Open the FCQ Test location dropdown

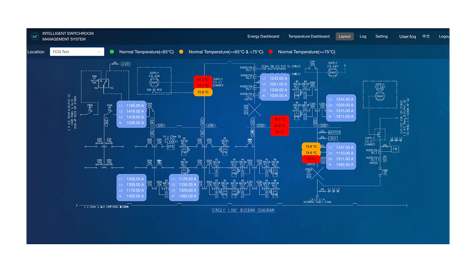coord(77,52)
